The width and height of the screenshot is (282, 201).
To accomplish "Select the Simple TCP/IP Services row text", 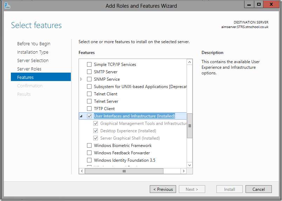I will [115, 65].
